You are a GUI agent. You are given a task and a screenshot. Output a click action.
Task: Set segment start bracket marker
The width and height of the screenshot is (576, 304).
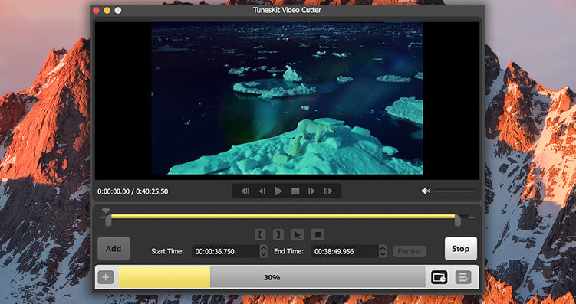pyautogui.click(x=260, y=234)
